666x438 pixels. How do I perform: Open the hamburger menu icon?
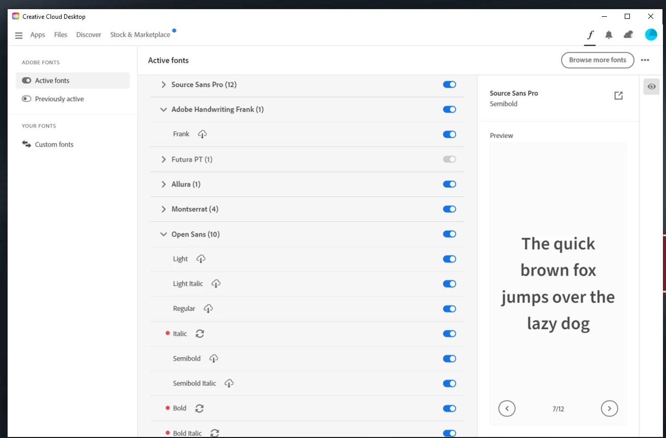19,35
